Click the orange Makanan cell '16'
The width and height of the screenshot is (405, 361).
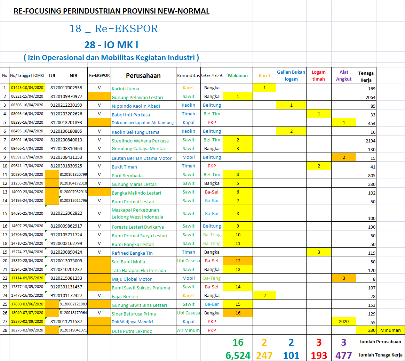[238, 313]
